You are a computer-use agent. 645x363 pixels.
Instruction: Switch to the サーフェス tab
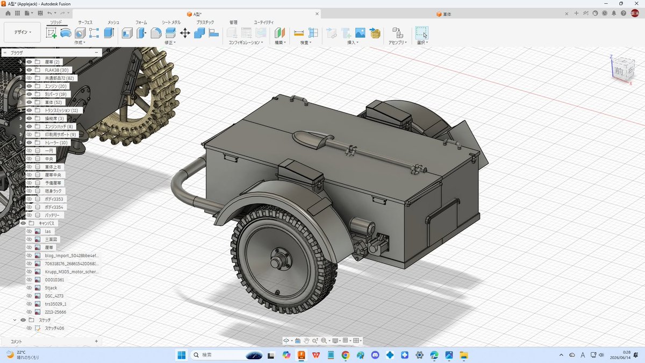(85, 23)
